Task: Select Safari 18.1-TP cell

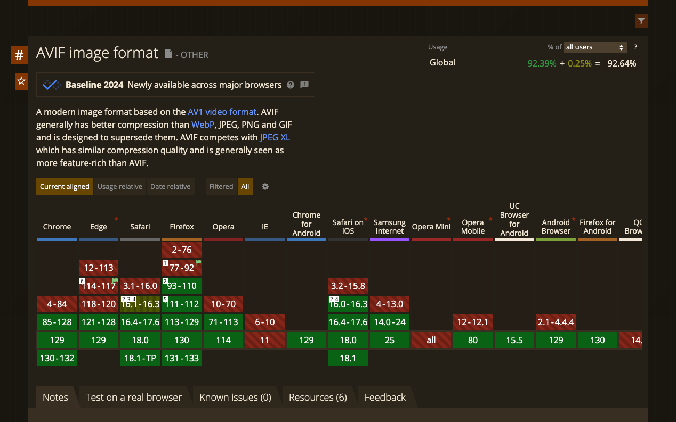Action: 140,358
